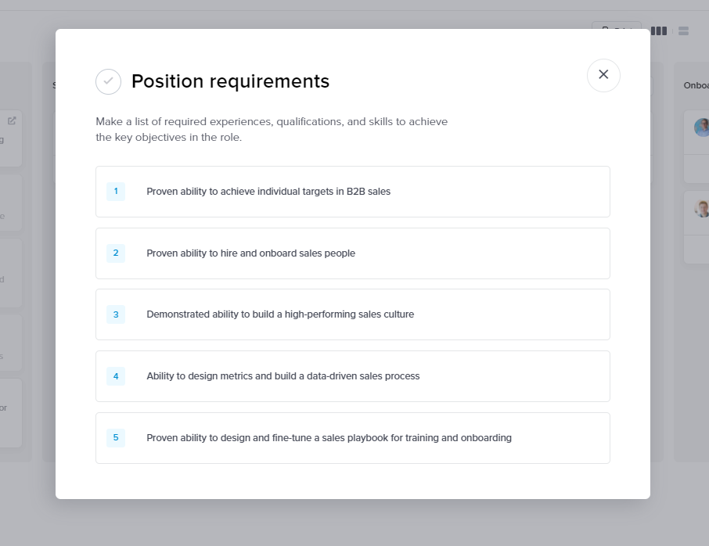Select the Onboarding column header
This screenshot has width=709, height=546.
tap(696, 85)
